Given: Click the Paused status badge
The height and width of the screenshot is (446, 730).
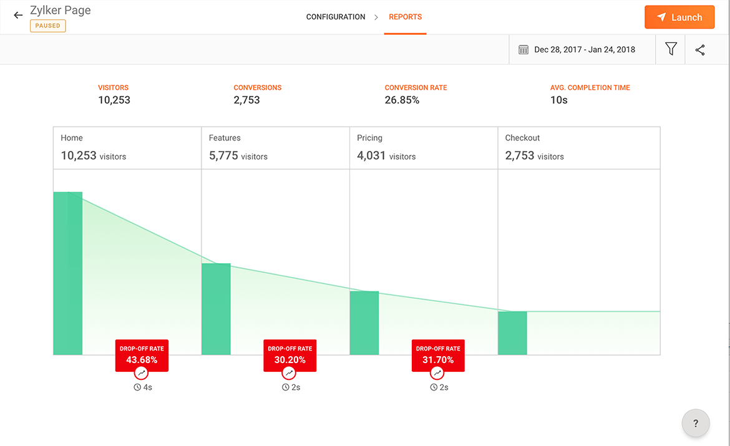Looking at the screenshot, I should [48, 26].
